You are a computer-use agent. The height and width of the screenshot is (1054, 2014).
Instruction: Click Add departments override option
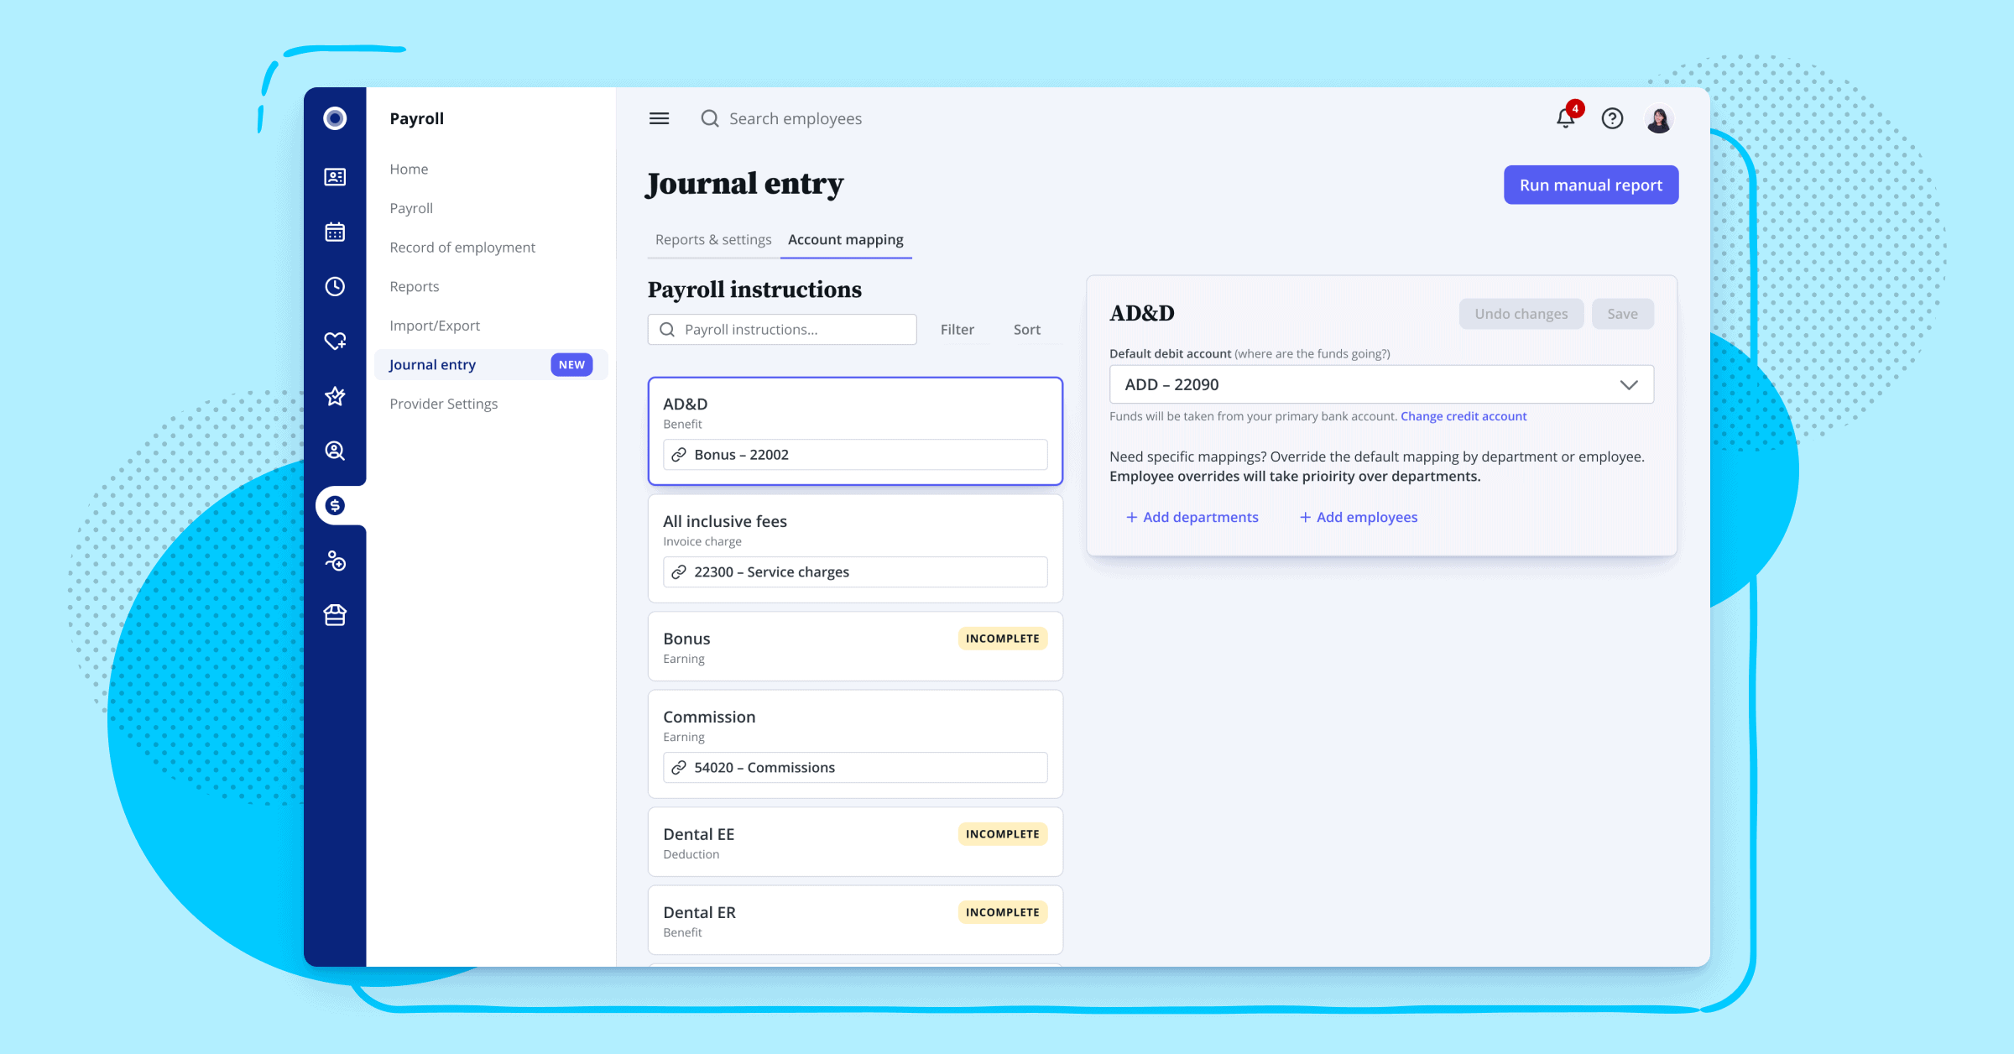coord(1191,516)
